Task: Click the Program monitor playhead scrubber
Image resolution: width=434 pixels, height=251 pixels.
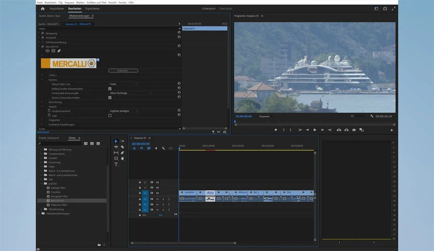Action: click(235, 122)
